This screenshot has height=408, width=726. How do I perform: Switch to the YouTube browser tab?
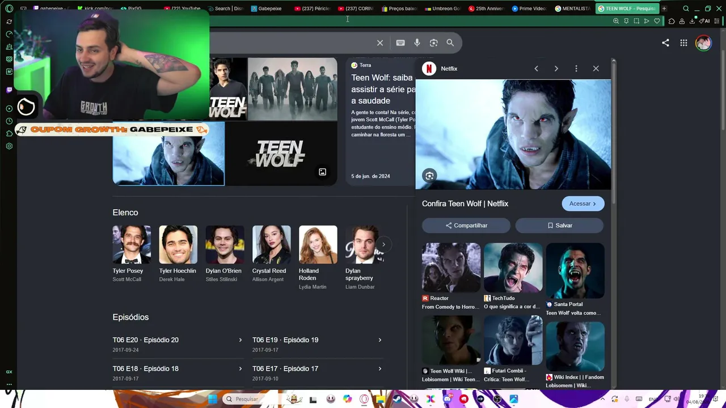pos(183,8)
